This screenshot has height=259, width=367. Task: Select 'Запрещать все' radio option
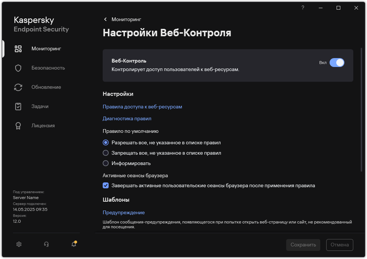coord(106,153)
